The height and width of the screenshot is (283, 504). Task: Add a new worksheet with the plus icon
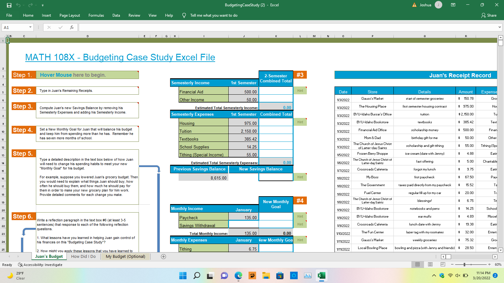pos(163,257)
